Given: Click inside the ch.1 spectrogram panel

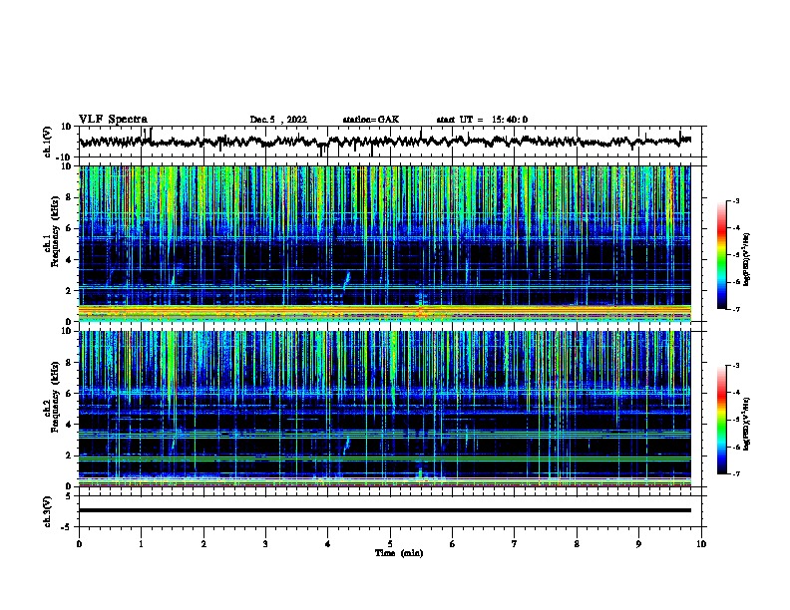Looking at the screenshot, I should (385, 243).
